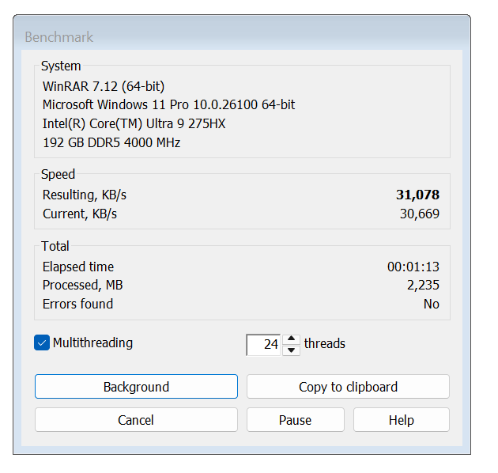Click the 192 GB DDR5 4000 MHz line
Viewport: 498px width, 473px height.
point(111,142)
